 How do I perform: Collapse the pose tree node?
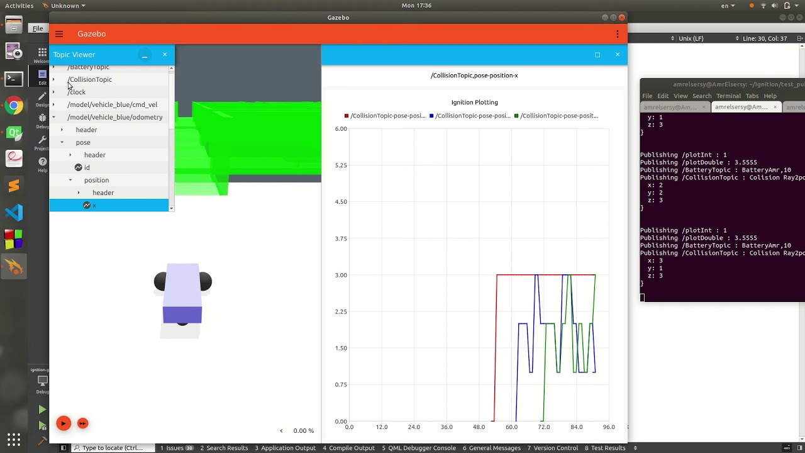point(62,143)
